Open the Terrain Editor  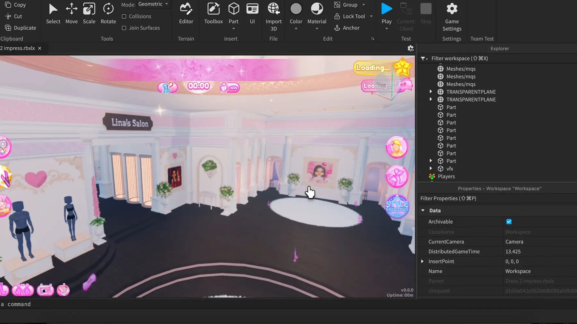(186, 14)
